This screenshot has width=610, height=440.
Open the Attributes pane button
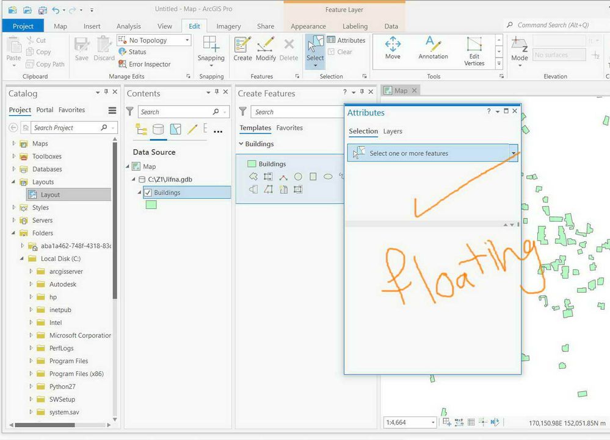pyautogui.click(x=346, y=40)
